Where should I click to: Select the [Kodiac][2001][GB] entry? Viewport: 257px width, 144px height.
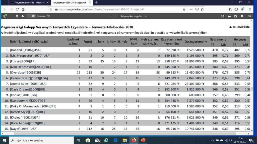(x=23, y=95)
